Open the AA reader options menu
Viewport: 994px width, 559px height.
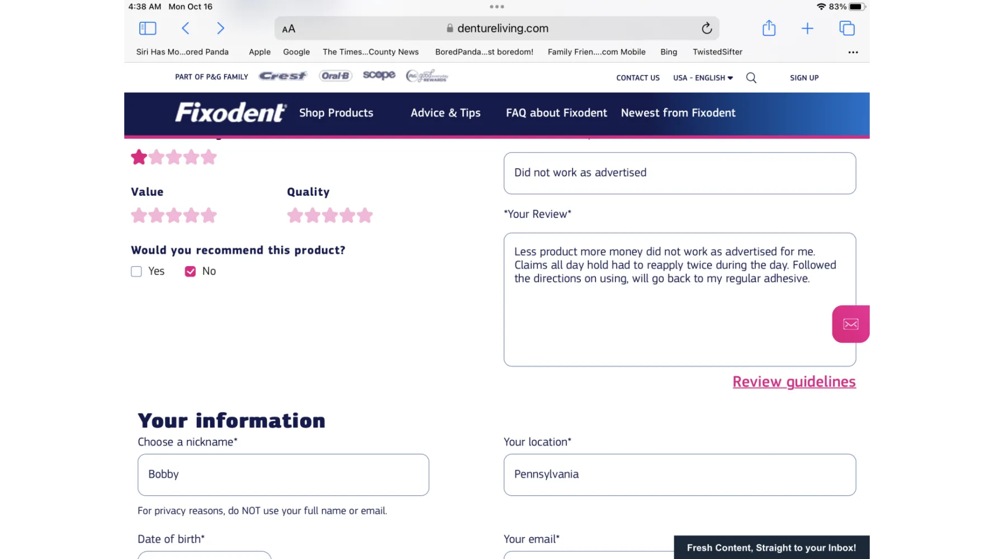[x=288, y=29]
